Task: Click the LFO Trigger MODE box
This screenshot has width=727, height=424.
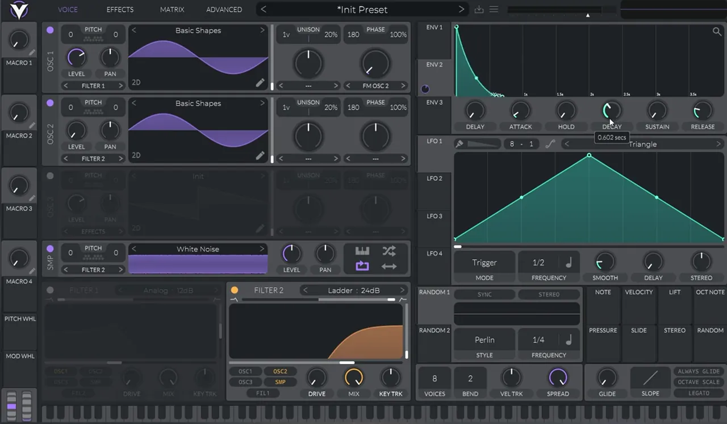Action: [484, 262]
